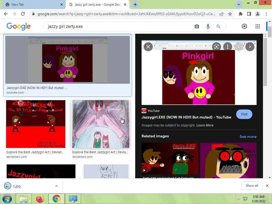This screenshot has width=272, height=204.
Task: Open the Windows Start menu
Action: 7,199
